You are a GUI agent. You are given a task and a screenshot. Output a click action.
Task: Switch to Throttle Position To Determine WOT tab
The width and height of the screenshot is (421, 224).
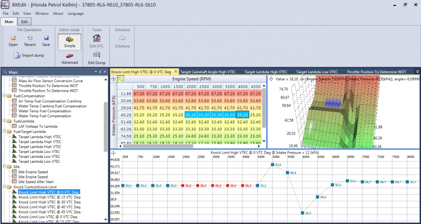click(x=377, y=72)
